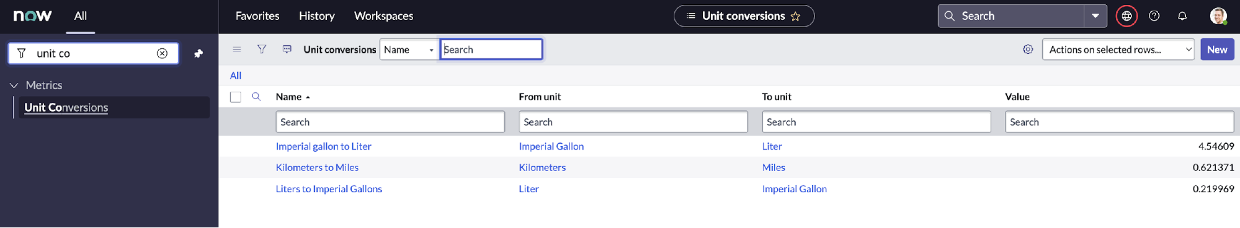This screenshot has height=228, width=1240.
Task: Pin the navigation menu
Action: tap(198, 53)
